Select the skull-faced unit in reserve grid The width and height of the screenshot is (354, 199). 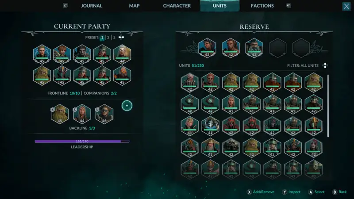coord(231,148)
